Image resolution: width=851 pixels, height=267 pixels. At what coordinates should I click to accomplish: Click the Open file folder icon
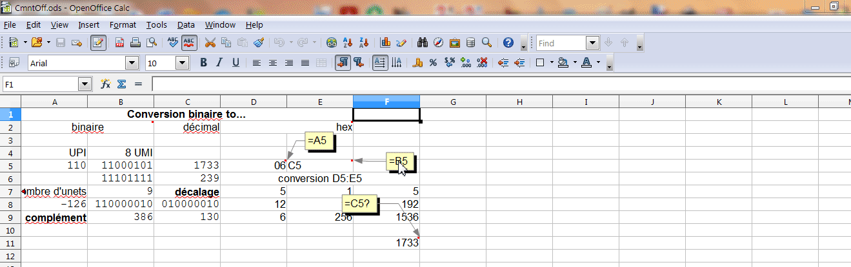pos(36,43)
